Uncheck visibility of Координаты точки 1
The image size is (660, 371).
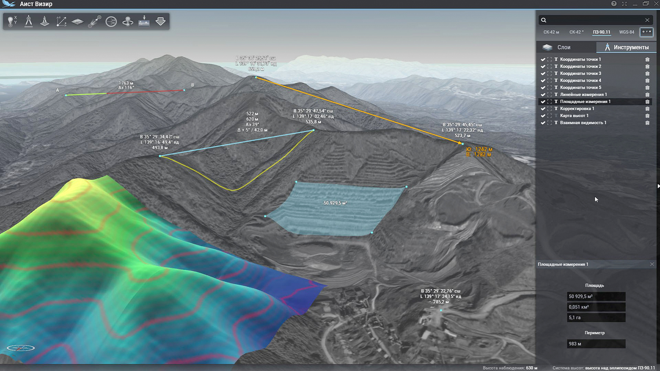click(543, 59)
